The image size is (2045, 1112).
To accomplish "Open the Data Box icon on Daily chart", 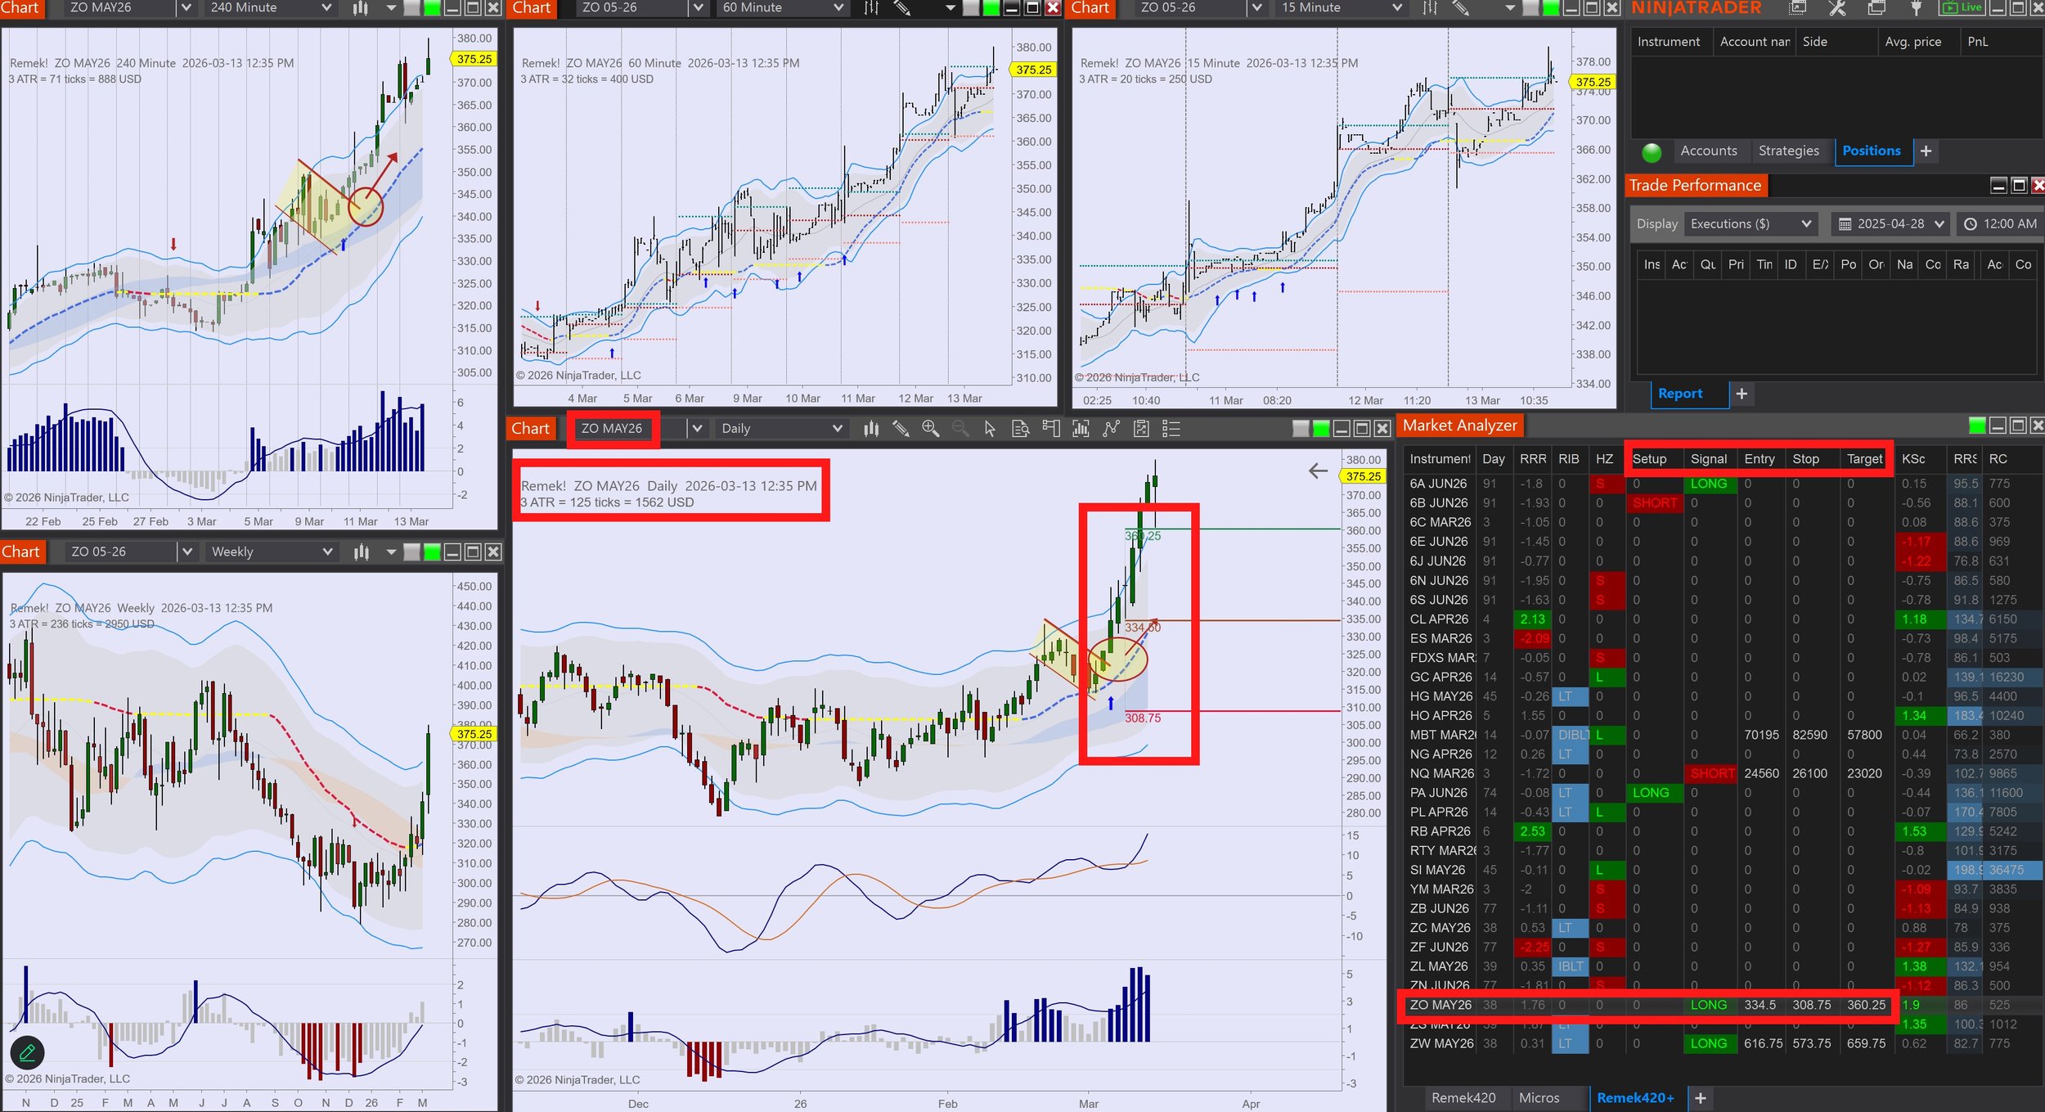I will click(1020, 428).
